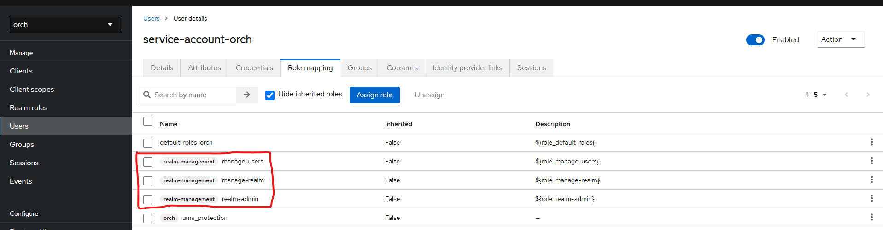Open the orch realm selector dropdown
Image resolution: width=883 pixels, height=230 pixels.
pos(65,25)
